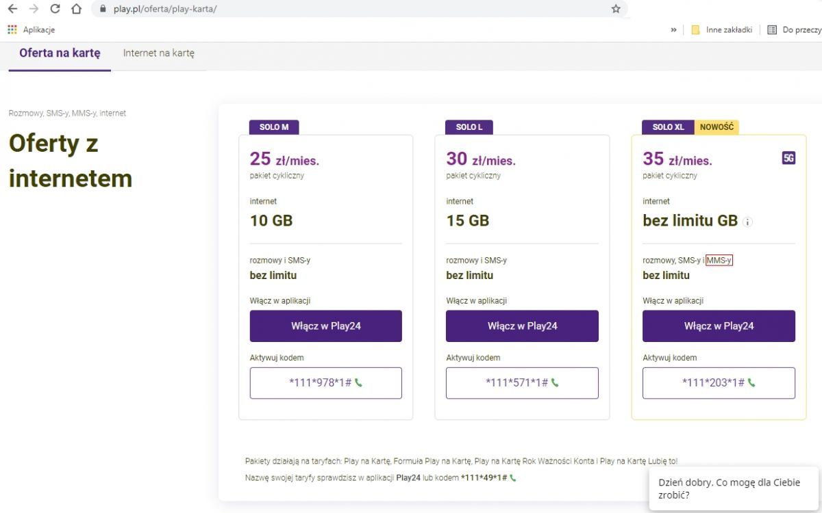
Task: Open the Aplikacje apps grid icon
Action: point(12,29)
